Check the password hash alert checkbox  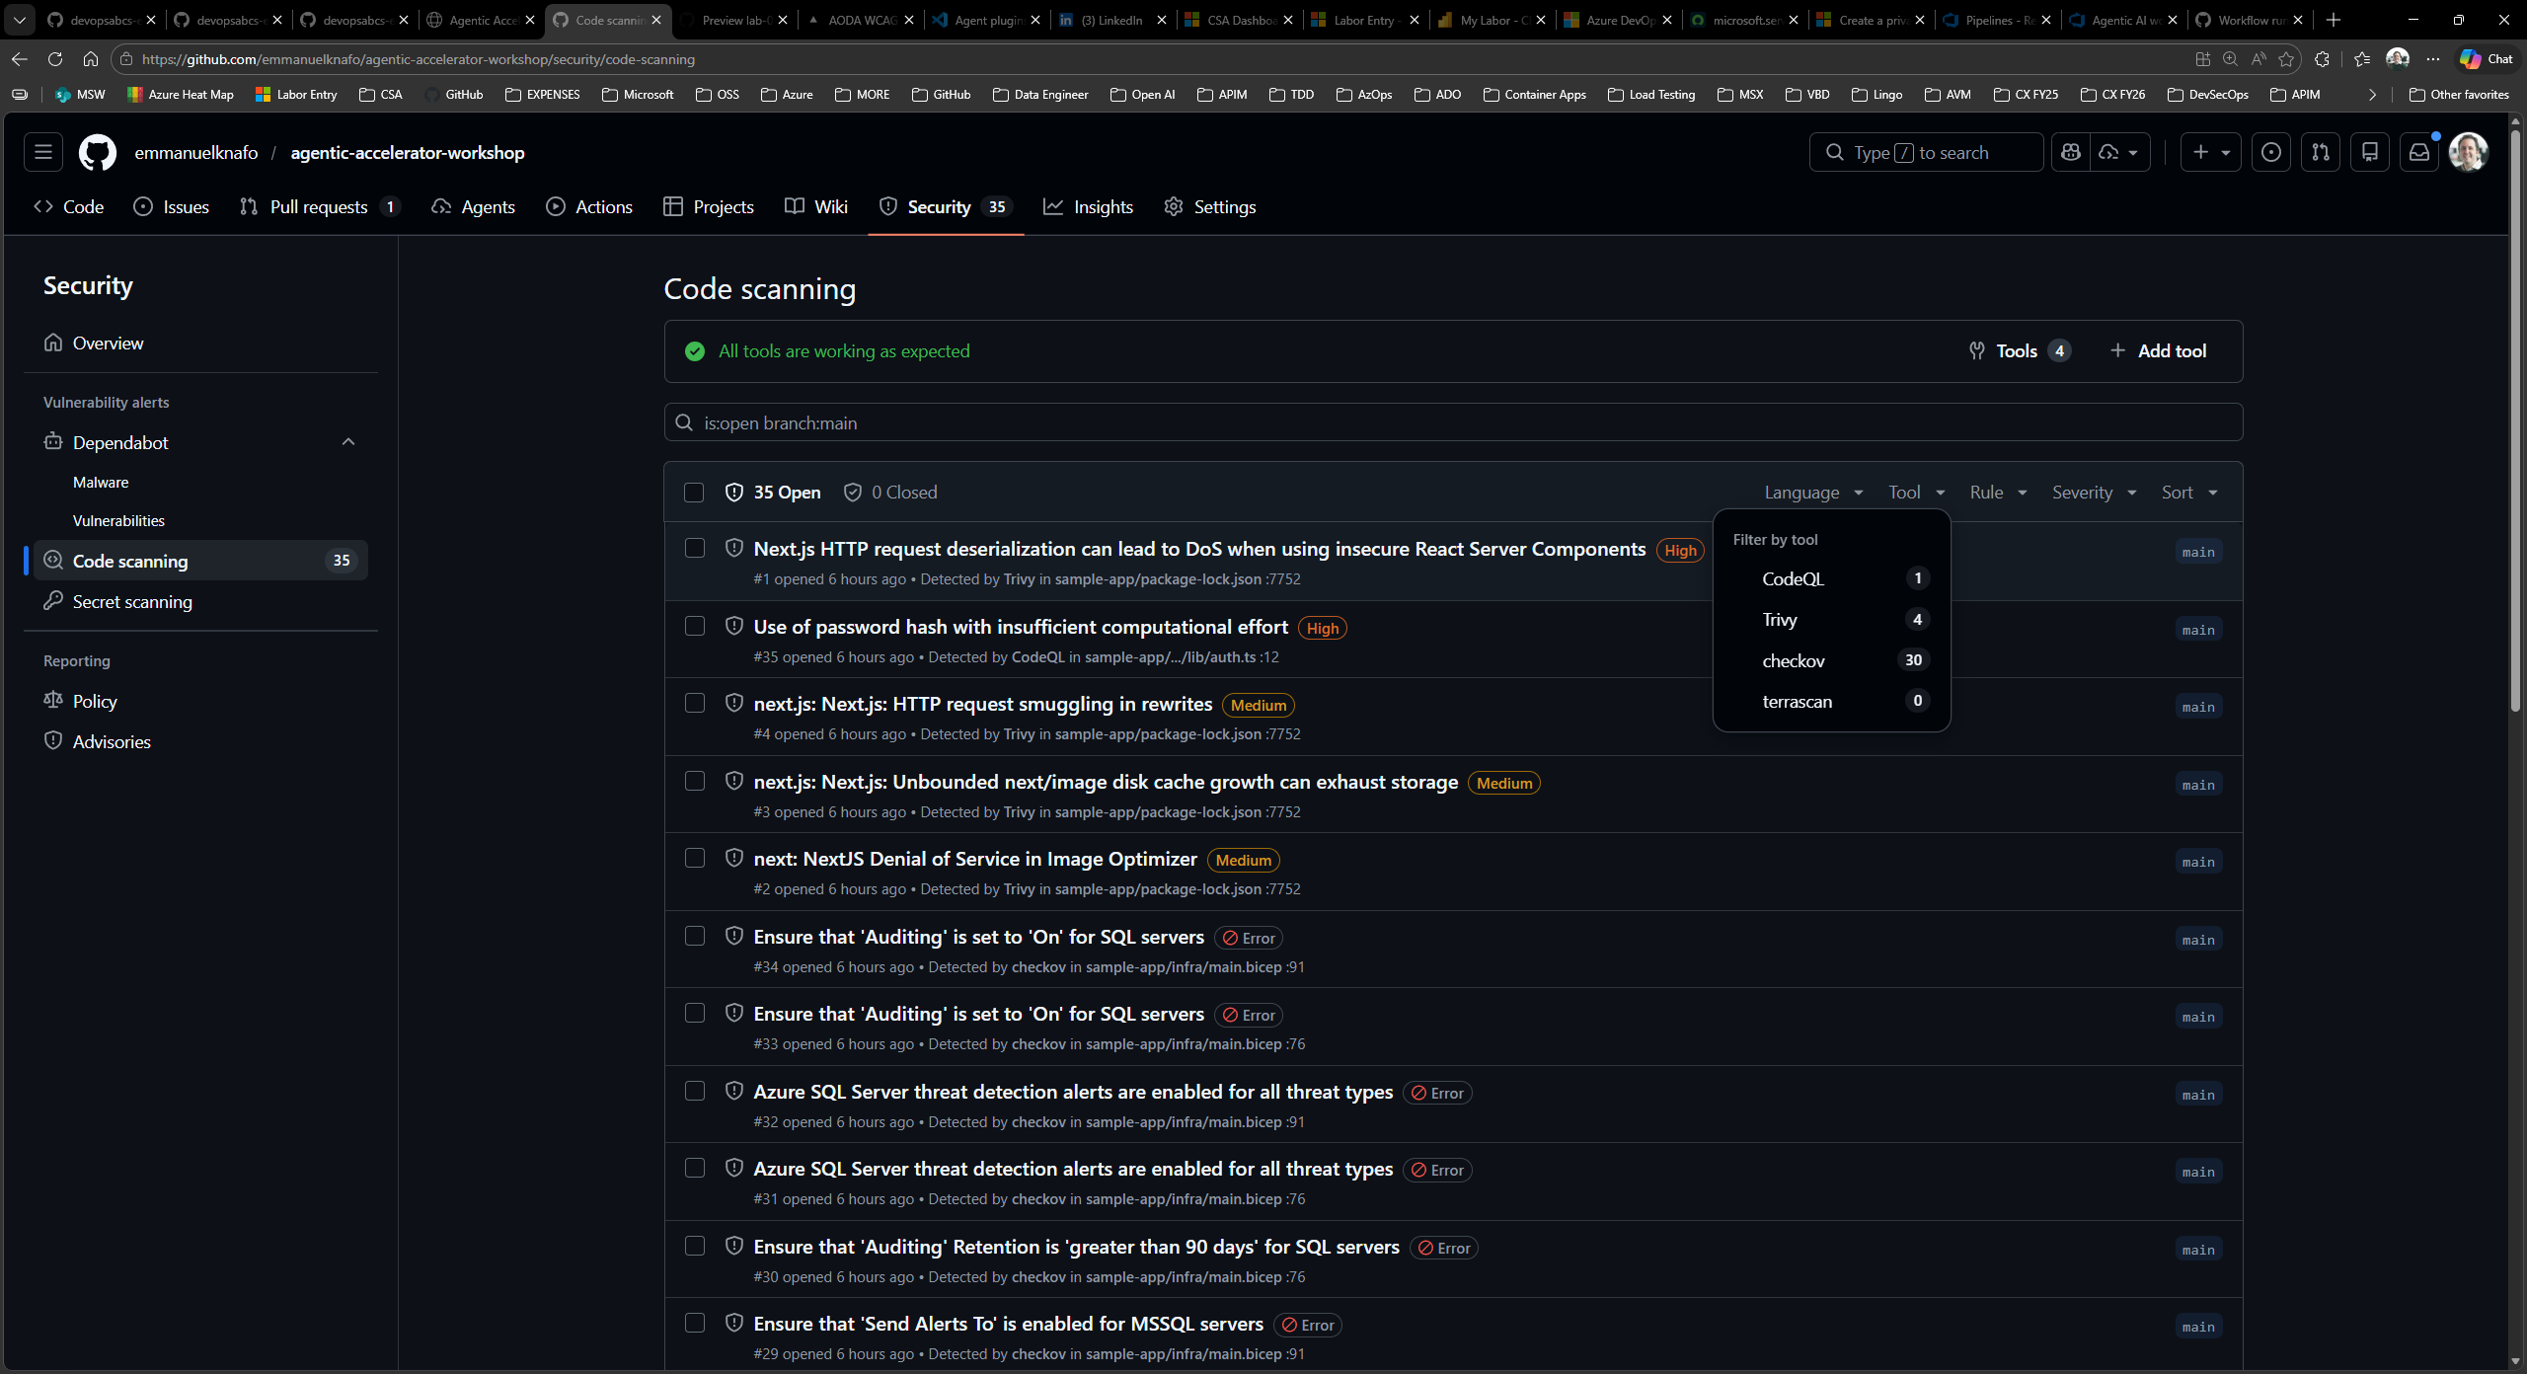(695, 625)
